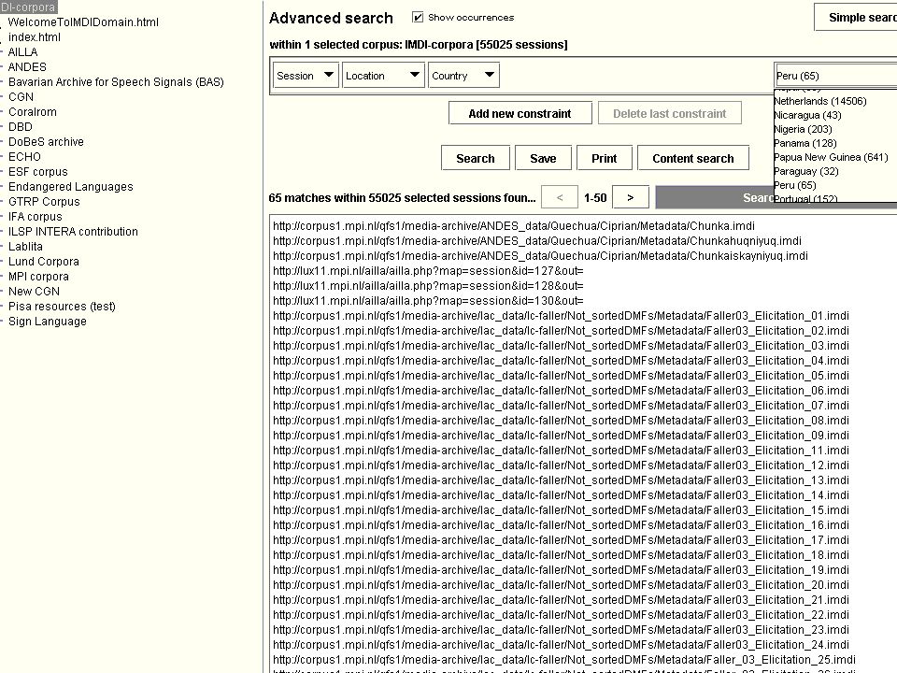
Task: Open Content search
Action: click(692, 158)
